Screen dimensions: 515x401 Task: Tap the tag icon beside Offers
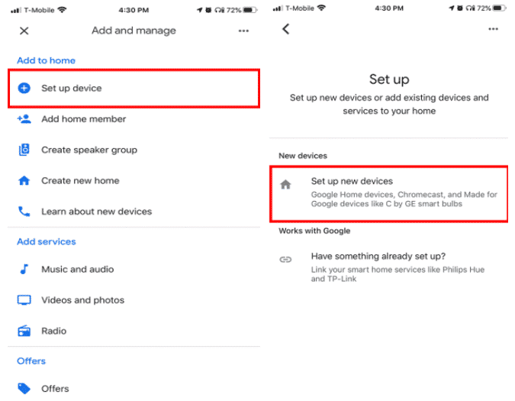[24, 389]
